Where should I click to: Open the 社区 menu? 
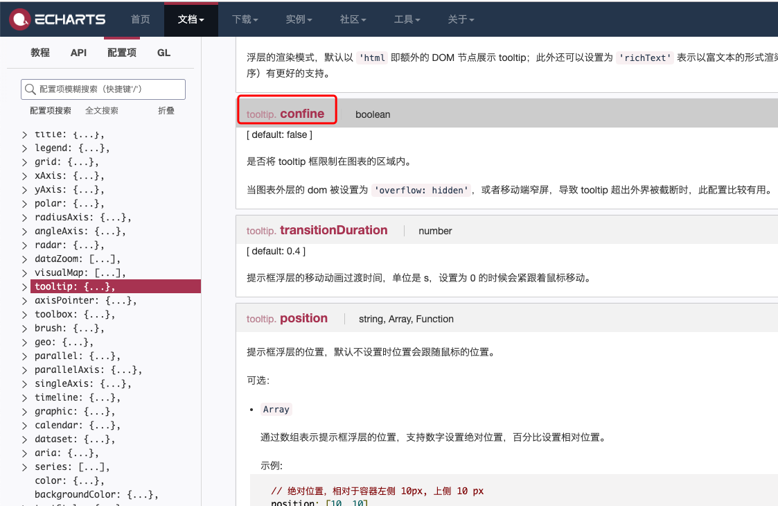(x=352, y=19)
